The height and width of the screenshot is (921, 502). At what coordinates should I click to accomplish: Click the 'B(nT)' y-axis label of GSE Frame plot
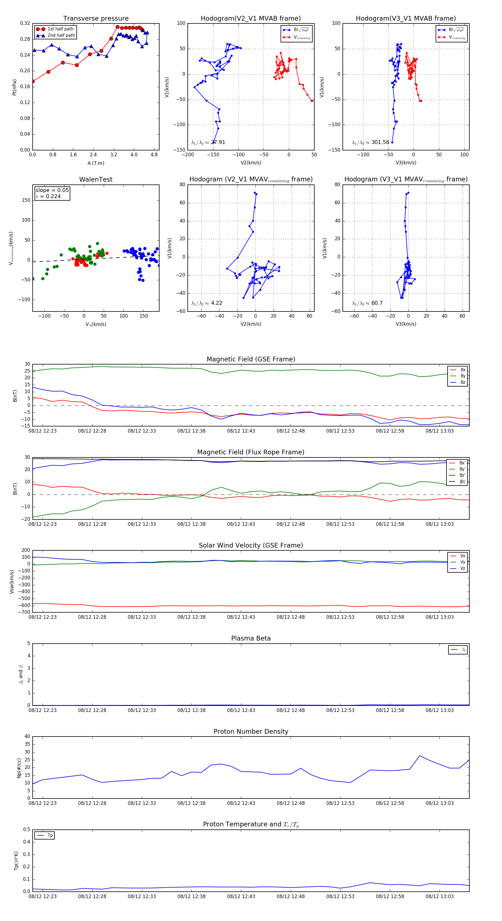(15, 395)
